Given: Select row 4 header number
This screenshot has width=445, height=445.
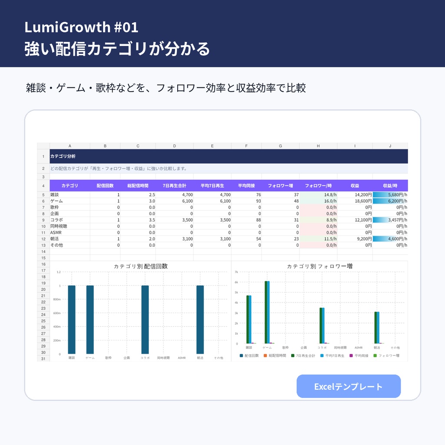Looking at the screenshot, I should tap(43, 186).
